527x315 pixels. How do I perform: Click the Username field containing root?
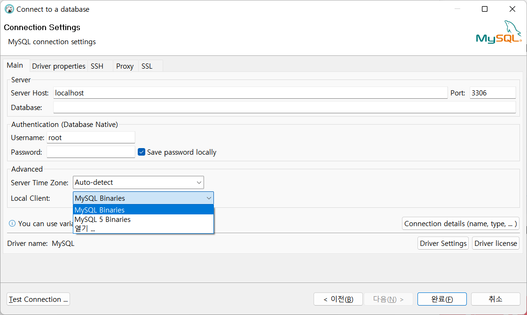(91, 137)
